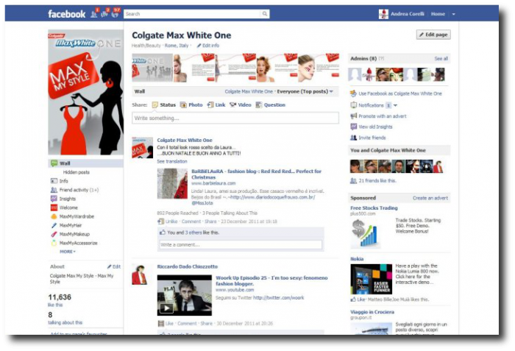This screenshot has height=351, width=515.
Task: Click the Max My Style profile picture
Action: [x=86, y=92]
